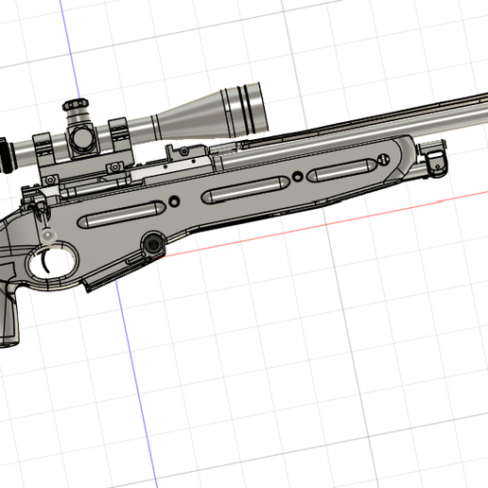Click the hole between rear and middle slots
Screen dimensions: 488x488
click(174, 200)
